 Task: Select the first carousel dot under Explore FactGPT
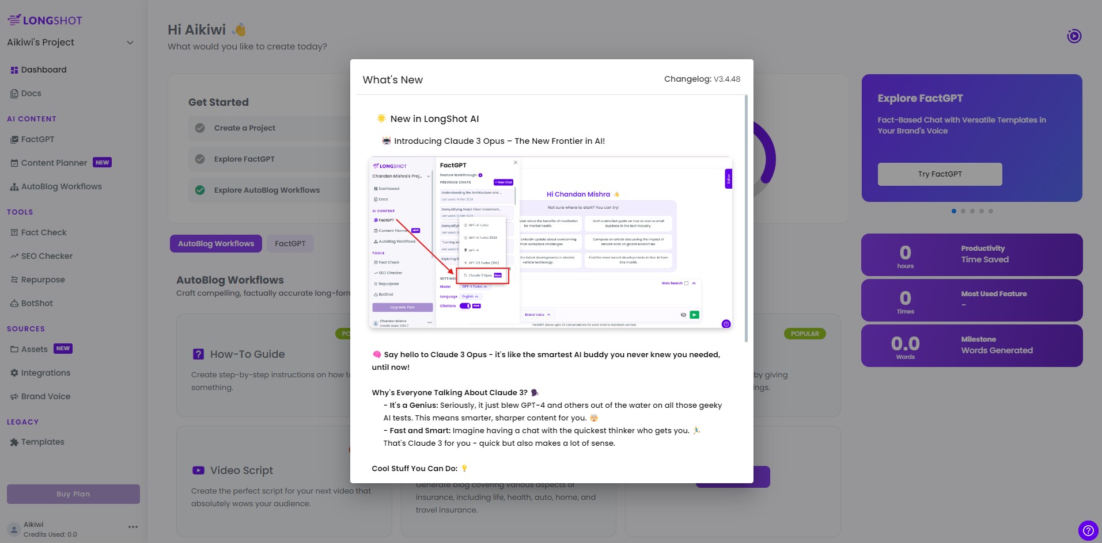coord(954,211)
